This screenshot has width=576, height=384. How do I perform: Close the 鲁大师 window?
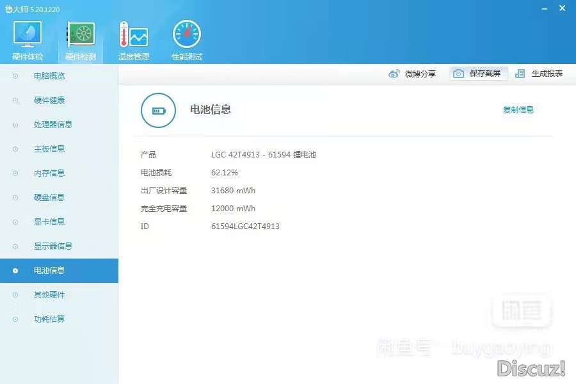pyautogui.click(x=562, y=8)
